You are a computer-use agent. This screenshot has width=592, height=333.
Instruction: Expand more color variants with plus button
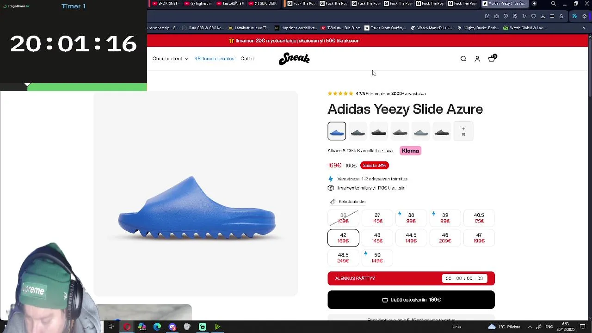click(x=463, y=131)
